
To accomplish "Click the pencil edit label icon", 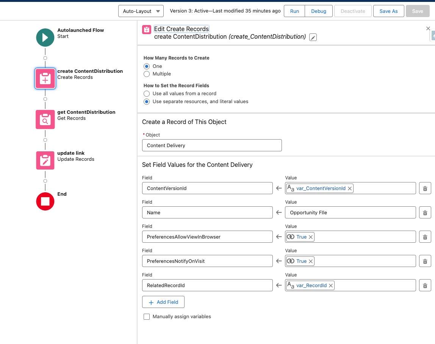I will tap(313, 38).
